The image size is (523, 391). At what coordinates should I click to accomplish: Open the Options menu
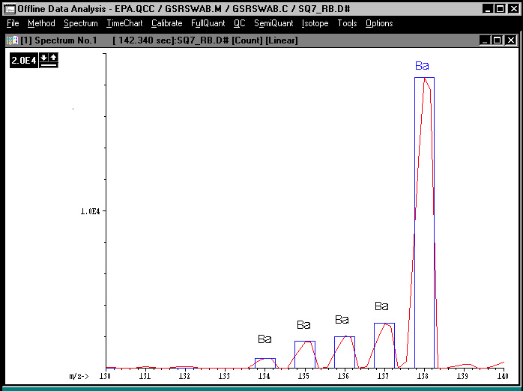pos(379,23)
